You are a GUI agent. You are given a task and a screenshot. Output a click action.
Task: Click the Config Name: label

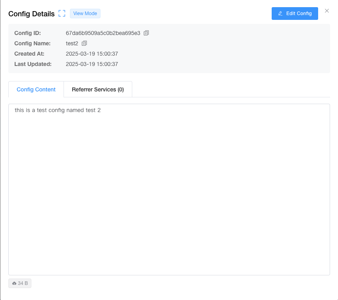[x=32, y=43]
